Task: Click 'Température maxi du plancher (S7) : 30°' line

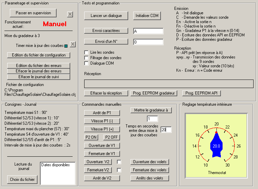Action: 37,129
